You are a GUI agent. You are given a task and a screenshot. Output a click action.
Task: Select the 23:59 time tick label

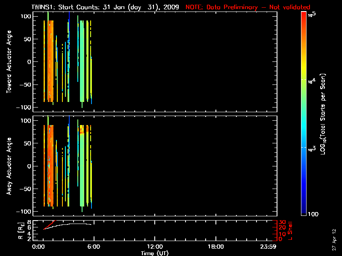pyautogui.click(x=274, y=247)
